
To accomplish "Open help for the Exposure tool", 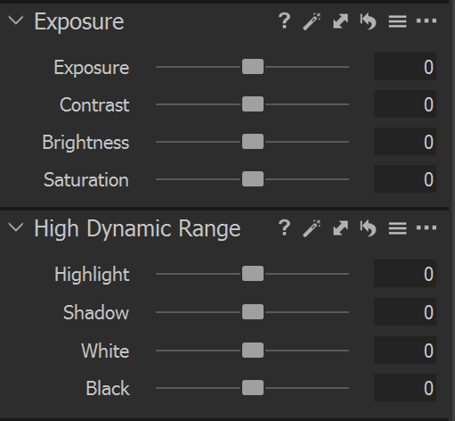I will 284,21.
